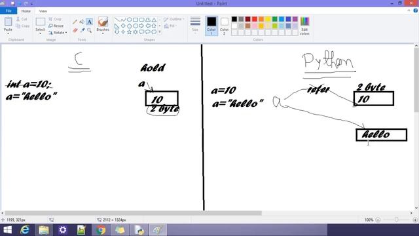Open Customize Quick Access Toolbar arrow
The width and height of the screenshot is (419, 236).
(x=32, y=4)
